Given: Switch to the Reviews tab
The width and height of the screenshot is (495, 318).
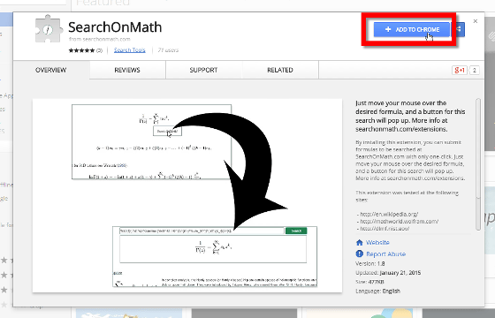Looking at the screenshot, I should [x=127, y=70].
